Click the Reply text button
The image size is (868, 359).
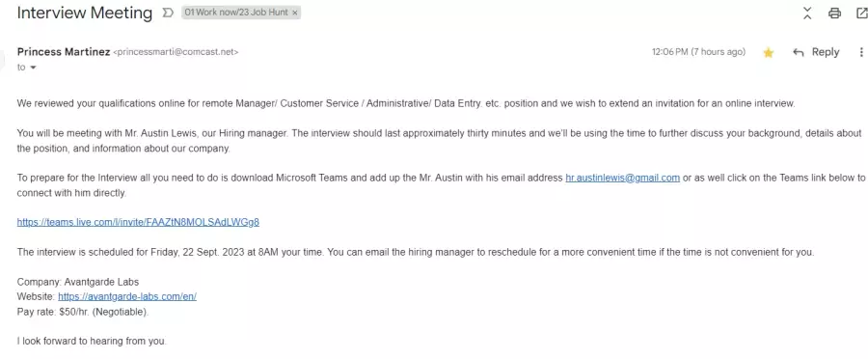(826, 52)
